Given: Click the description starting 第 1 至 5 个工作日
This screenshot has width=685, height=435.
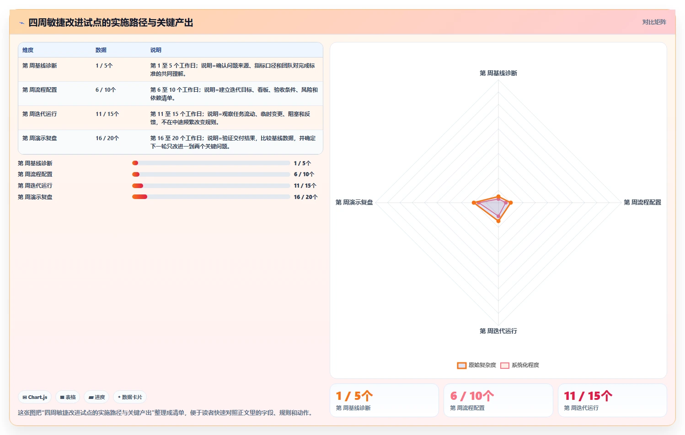Looking at the screenshot, I should [233, 69].
